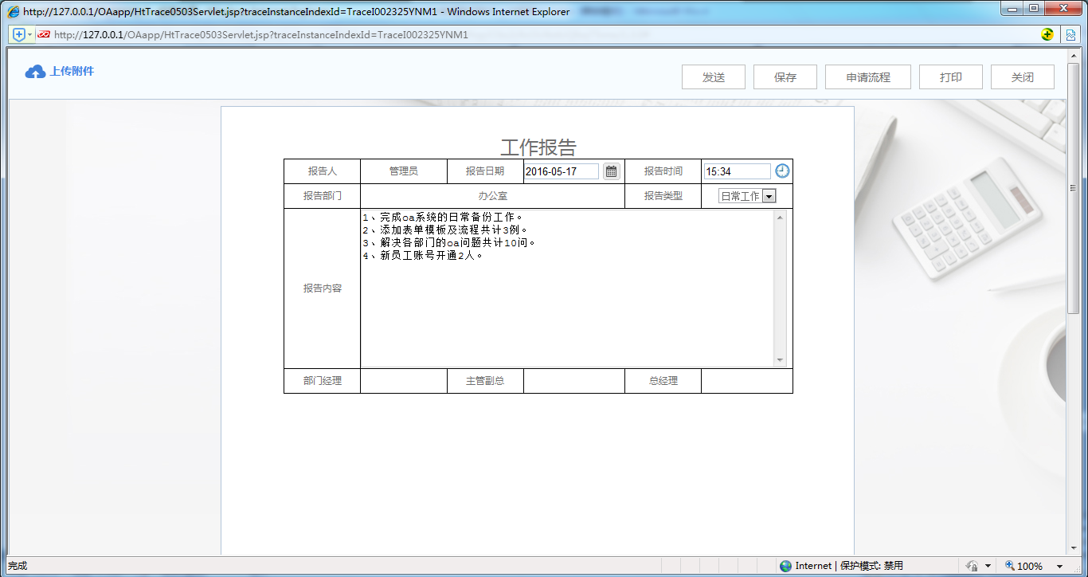Click the 发送 button
Screen dimensions: 1088x577
pos(713,77)
